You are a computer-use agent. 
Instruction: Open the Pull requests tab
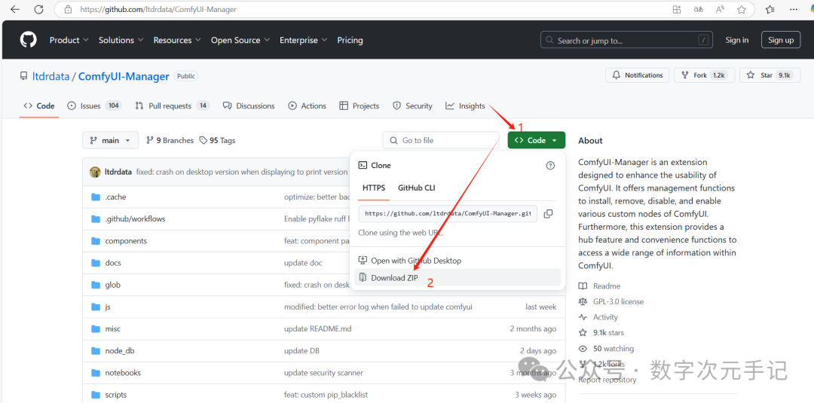171,106
